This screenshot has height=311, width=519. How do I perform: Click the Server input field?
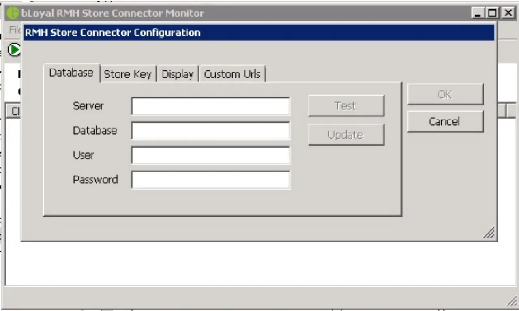211,106
